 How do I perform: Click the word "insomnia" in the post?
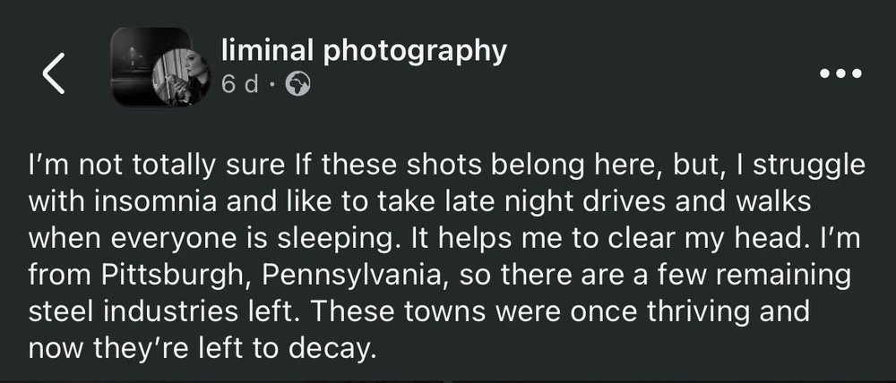point(165,201)
